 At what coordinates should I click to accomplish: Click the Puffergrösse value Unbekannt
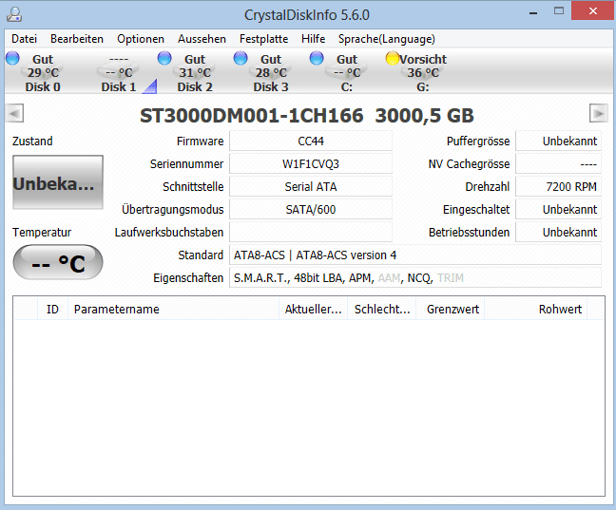559,141
